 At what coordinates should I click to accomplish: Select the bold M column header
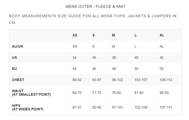click(114, 35)
